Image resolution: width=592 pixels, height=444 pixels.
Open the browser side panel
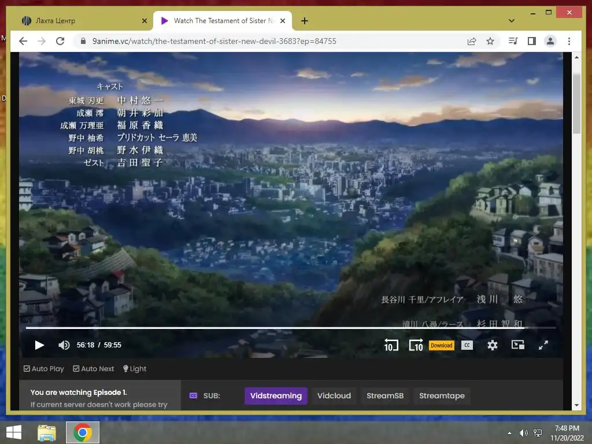tap(532, 41)
